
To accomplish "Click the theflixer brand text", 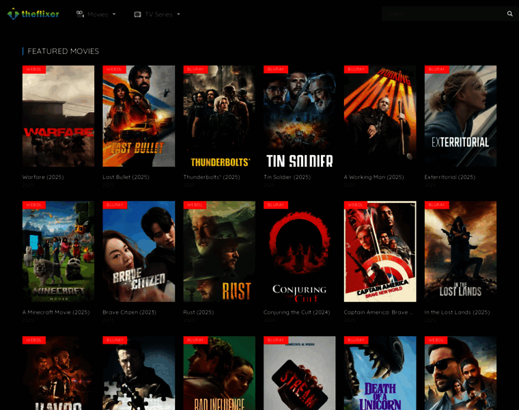I will pyautogui.click(x=40, y=14).
